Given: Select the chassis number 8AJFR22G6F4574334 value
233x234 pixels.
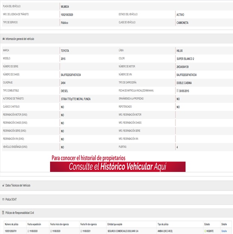Looking at the screenshot, I should click(x=71, y=75).
